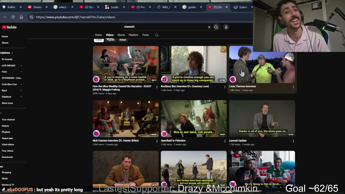The width and height of the screenshot is (345, 194).
Task: Start voice search with the microphone icon
Action: [226, 27]
